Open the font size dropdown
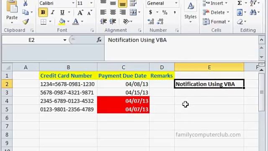The width and height of the screenshot is (268, 151). click(x=91, y=3)
